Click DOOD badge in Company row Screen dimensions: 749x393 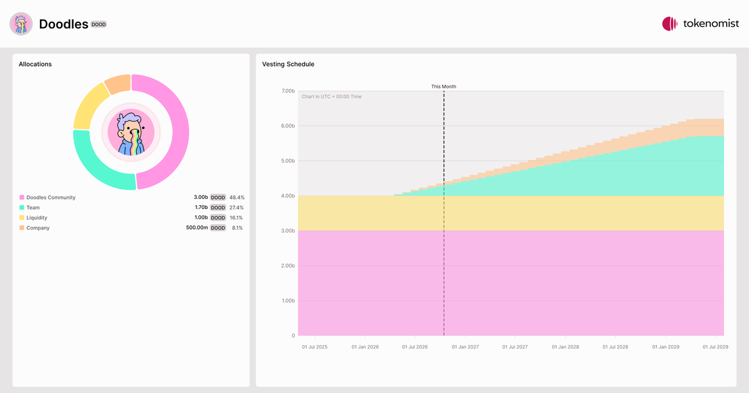coord(218,228)
